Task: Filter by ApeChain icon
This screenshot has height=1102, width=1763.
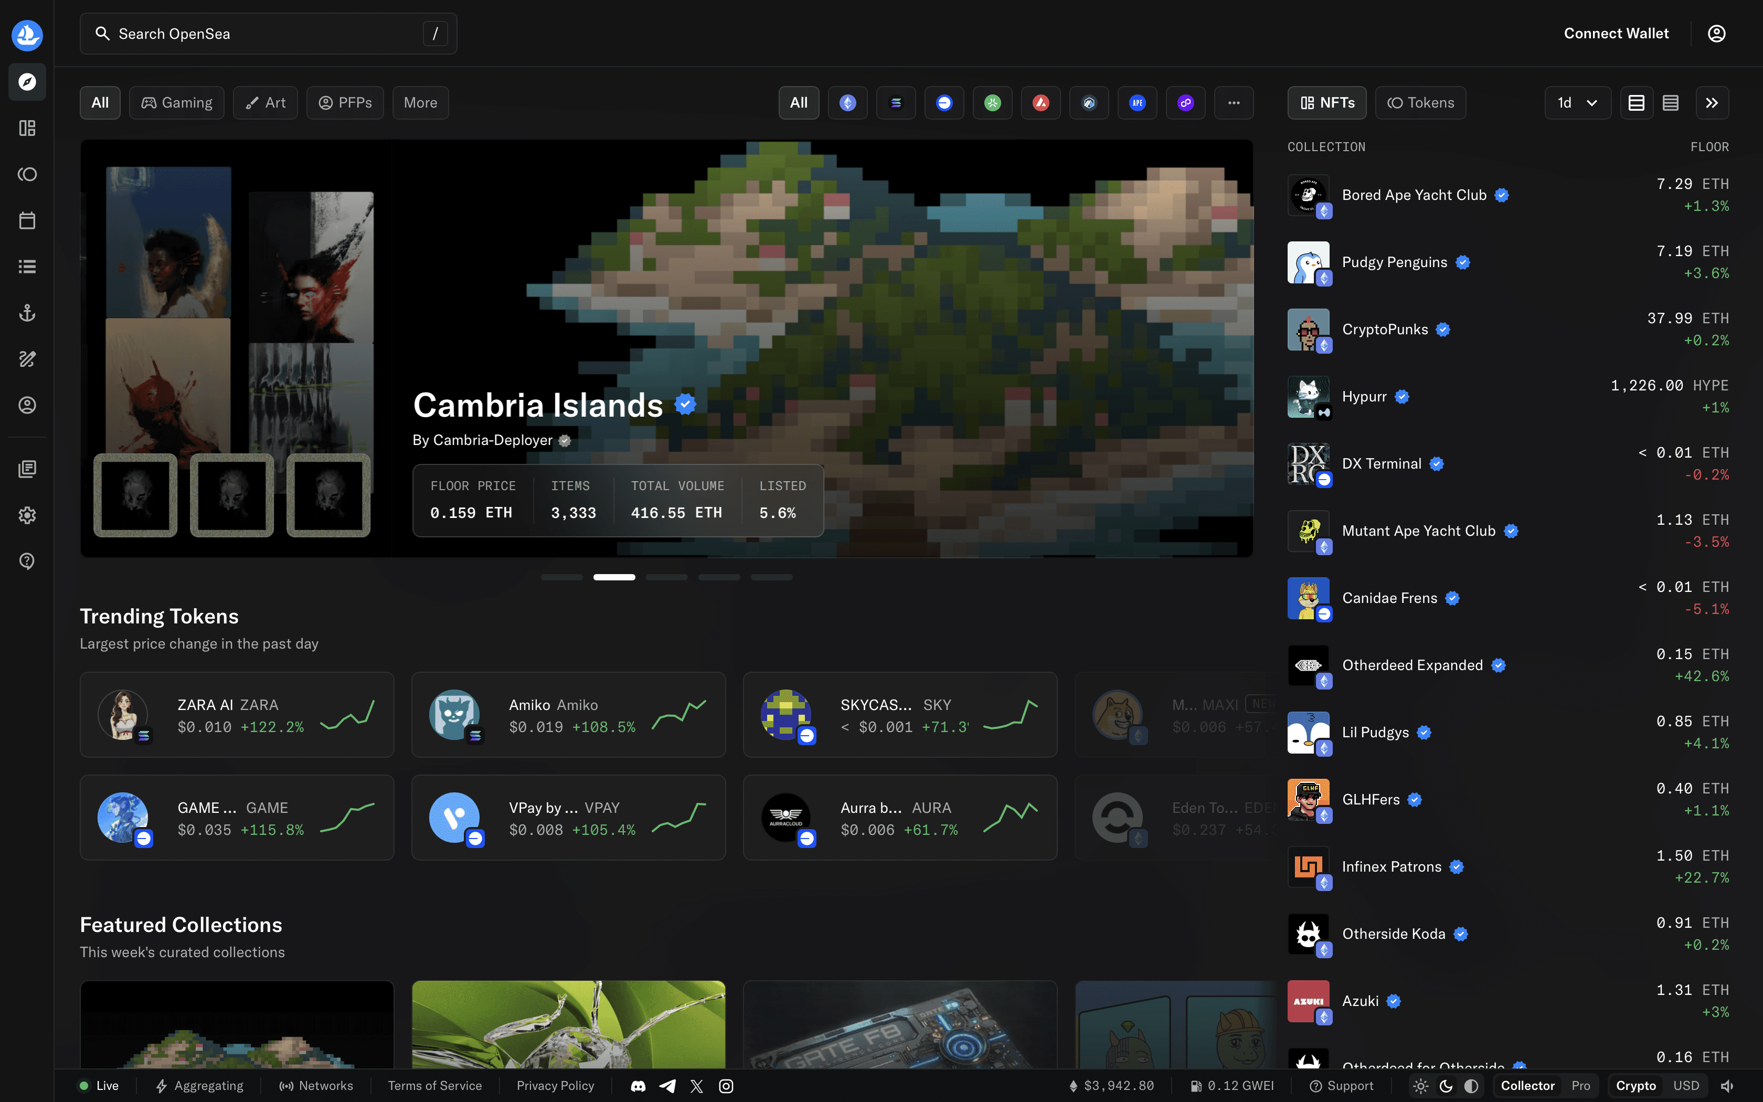Action: click(1137, 103)
